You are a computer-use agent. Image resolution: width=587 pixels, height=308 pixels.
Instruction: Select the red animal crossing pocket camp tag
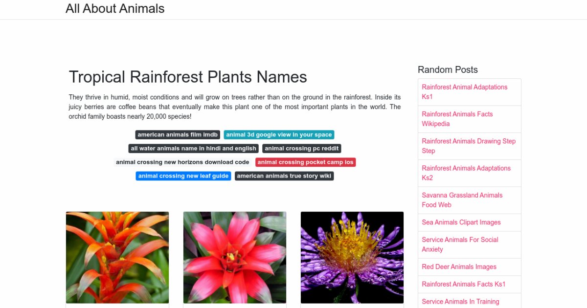tap(305, 162)
